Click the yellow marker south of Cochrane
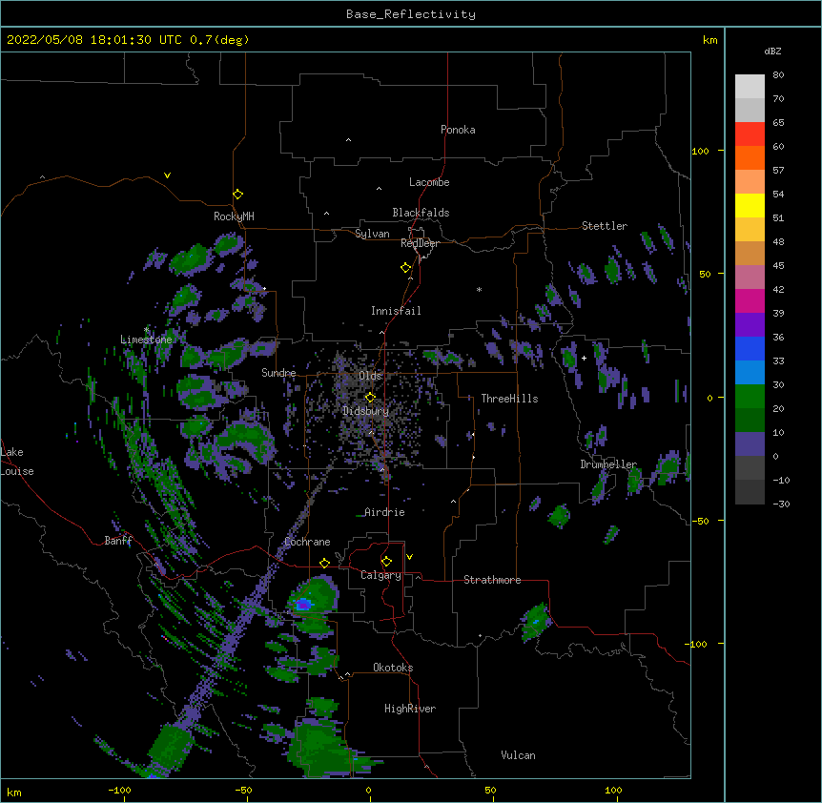822x803 pixels. pos(324,563)
